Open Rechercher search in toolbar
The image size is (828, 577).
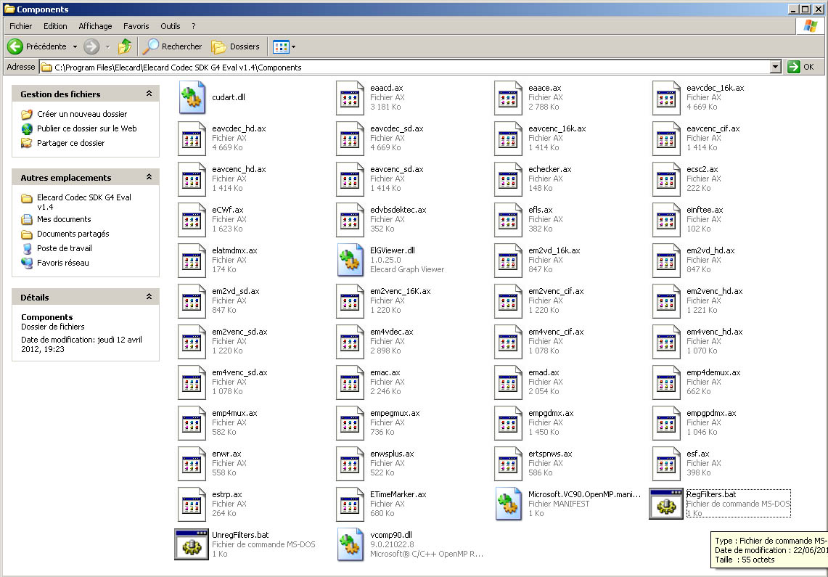tap(173, 46)
